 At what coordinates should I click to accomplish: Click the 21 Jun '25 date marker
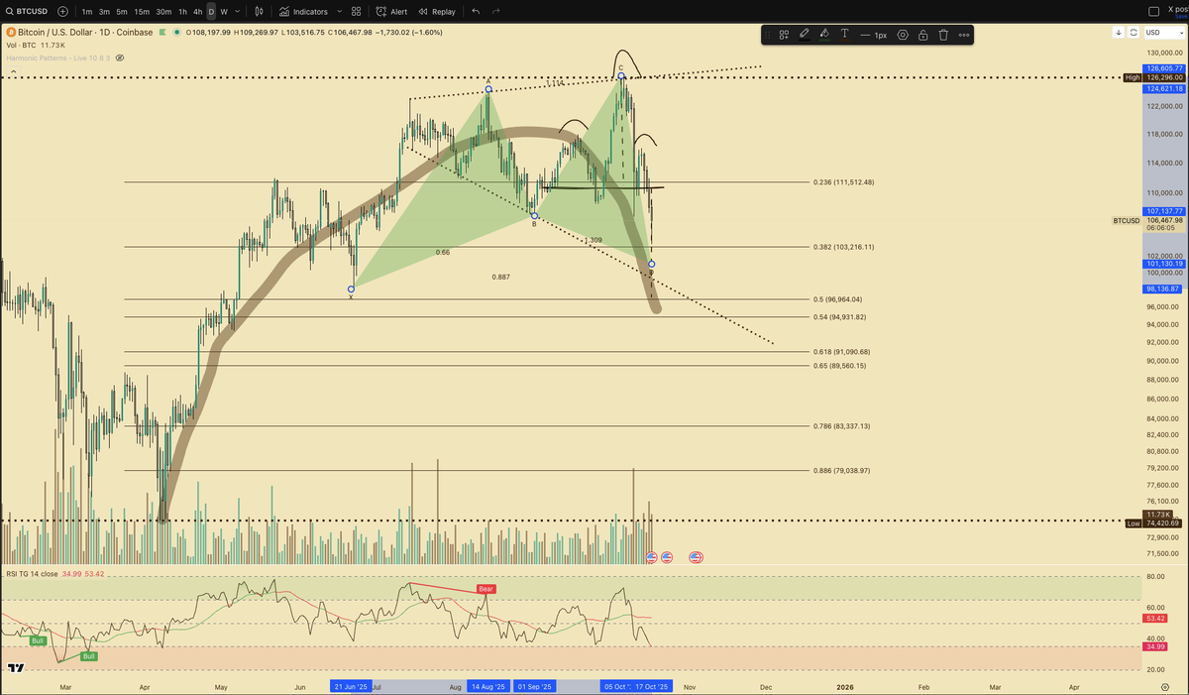351,686
